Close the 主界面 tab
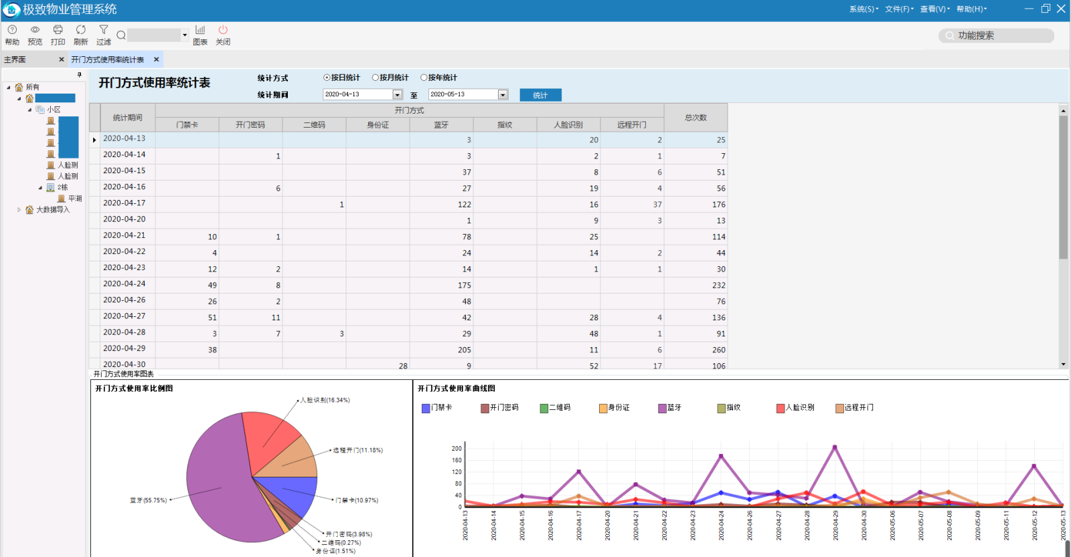Viewport: 1071px width, 557px height. 62,60
